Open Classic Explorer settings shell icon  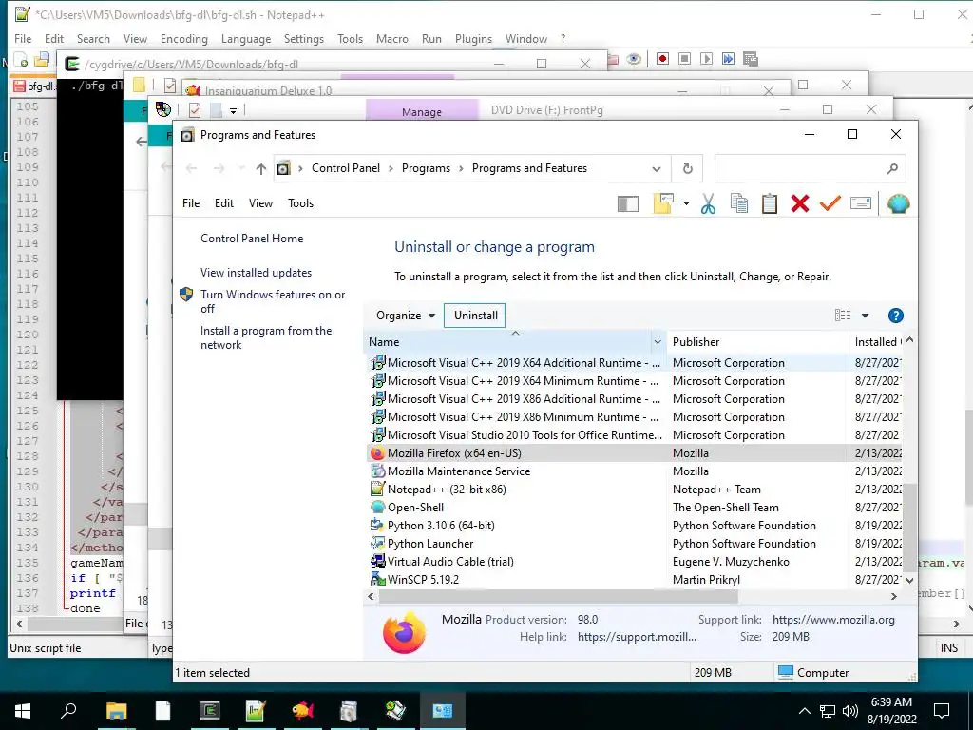tap(898, 203)
